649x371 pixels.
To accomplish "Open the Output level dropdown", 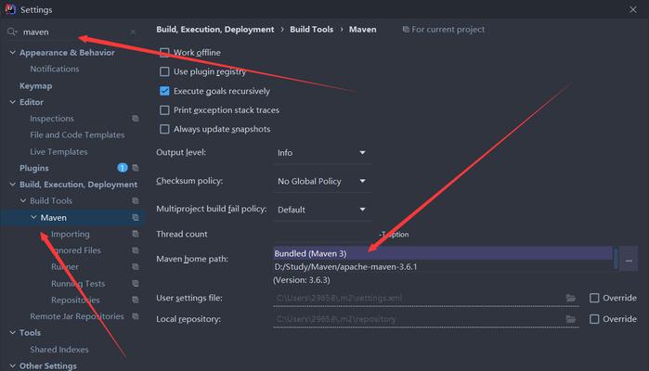I will point(321,153).
